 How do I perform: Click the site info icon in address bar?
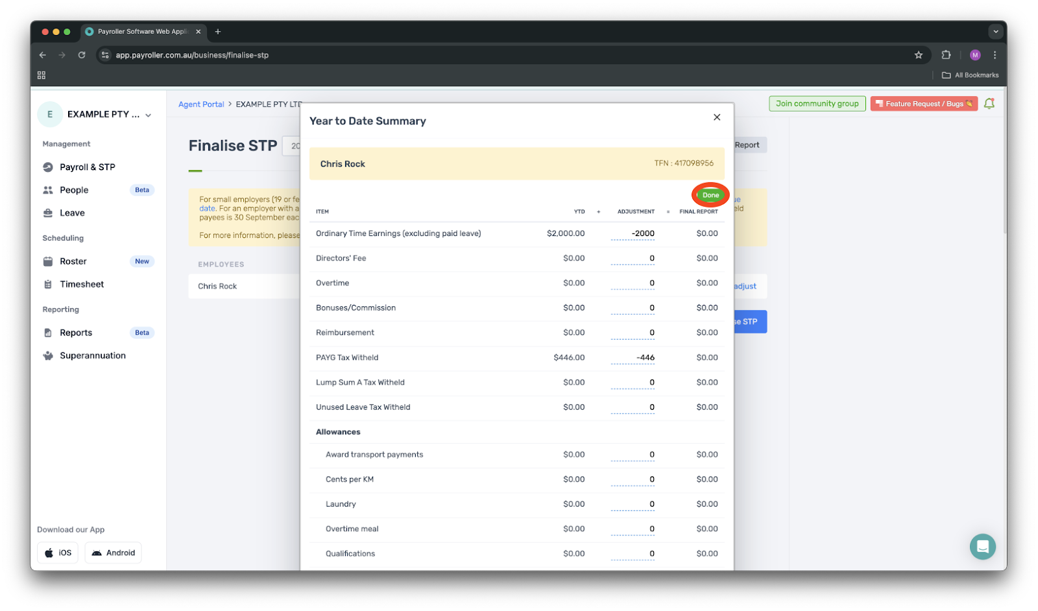(x=105, y=55)
